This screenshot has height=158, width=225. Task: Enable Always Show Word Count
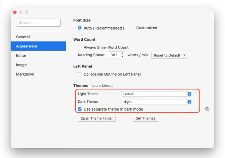pyautogui.click(x=80, y=47)
